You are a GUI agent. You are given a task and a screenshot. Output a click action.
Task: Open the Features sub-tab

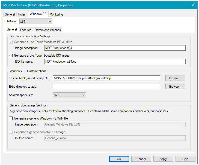tap(26, 30)
